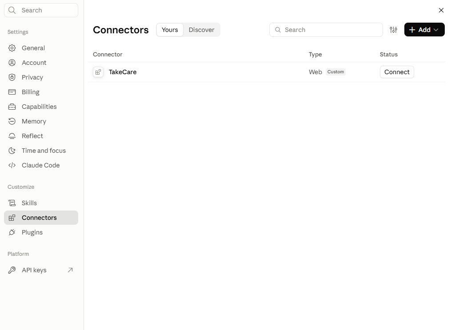
Task: Click the Connector column header
Action: 108,54
